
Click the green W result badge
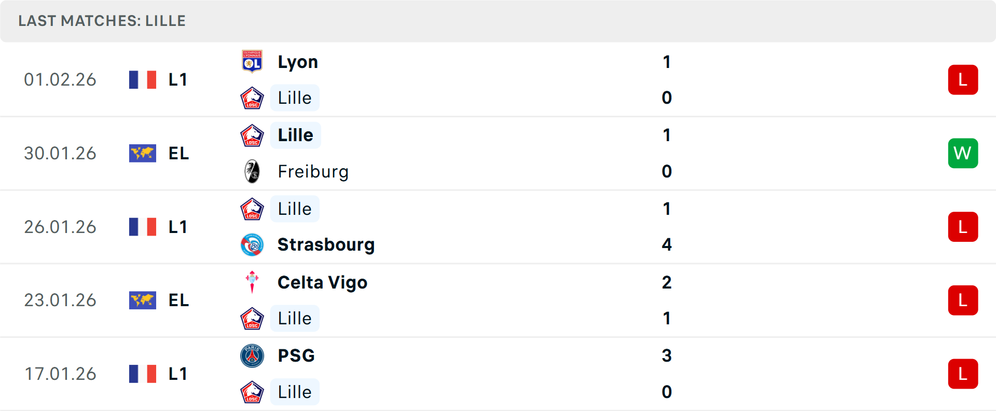click(963, 154)
